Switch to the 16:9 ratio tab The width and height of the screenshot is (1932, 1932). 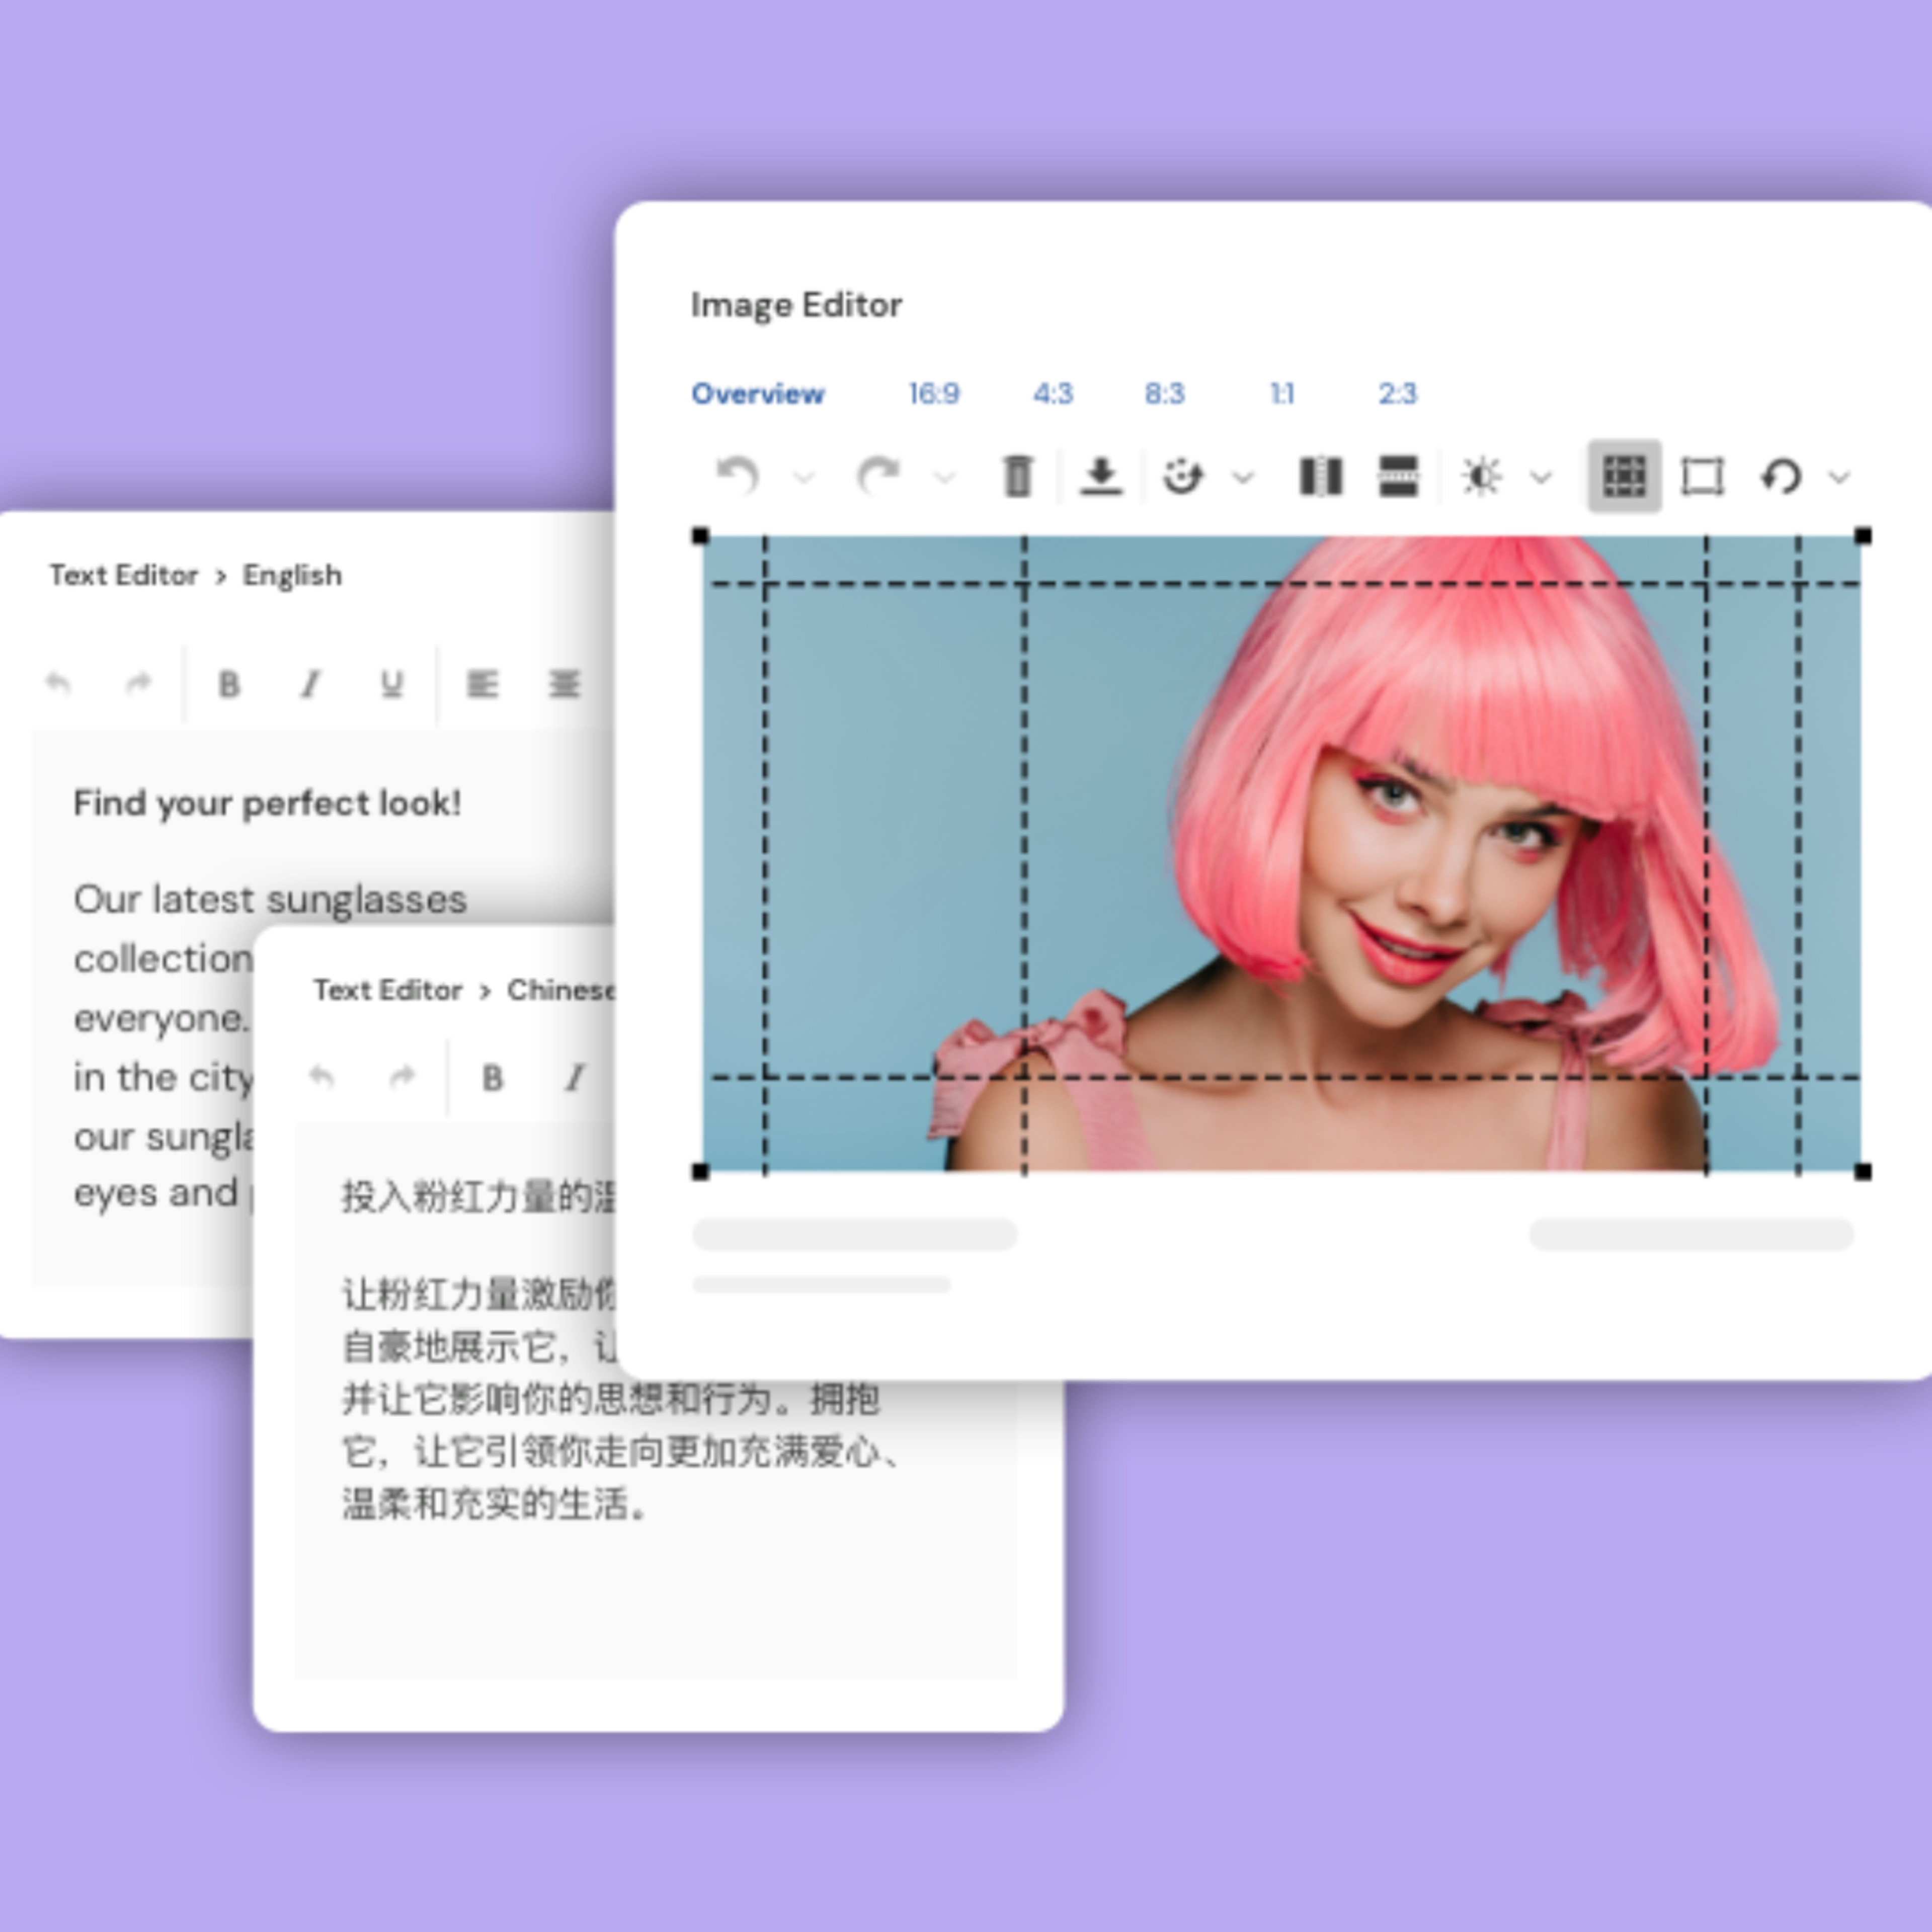click(933, 393)
